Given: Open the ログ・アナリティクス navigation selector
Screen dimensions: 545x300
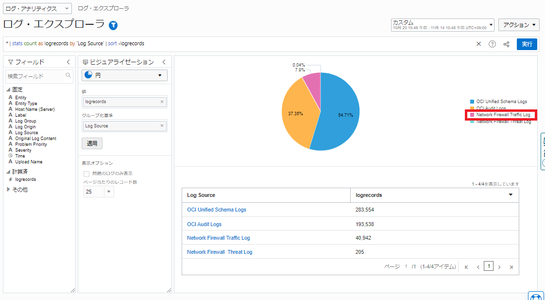Looking at the screenshot, I should [37, 9].
